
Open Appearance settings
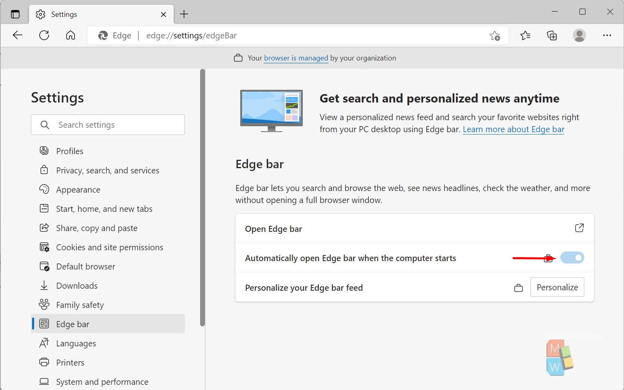tap(108, 190)
